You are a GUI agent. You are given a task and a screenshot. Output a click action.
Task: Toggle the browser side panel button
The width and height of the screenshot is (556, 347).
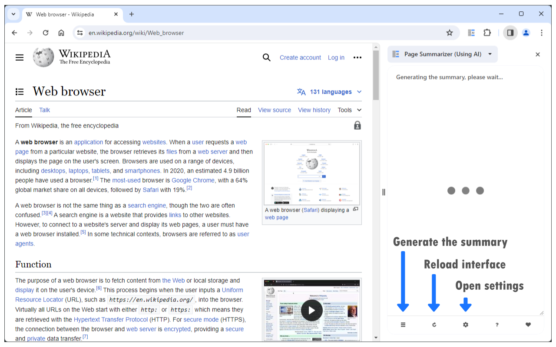click(x=510, y=33)
